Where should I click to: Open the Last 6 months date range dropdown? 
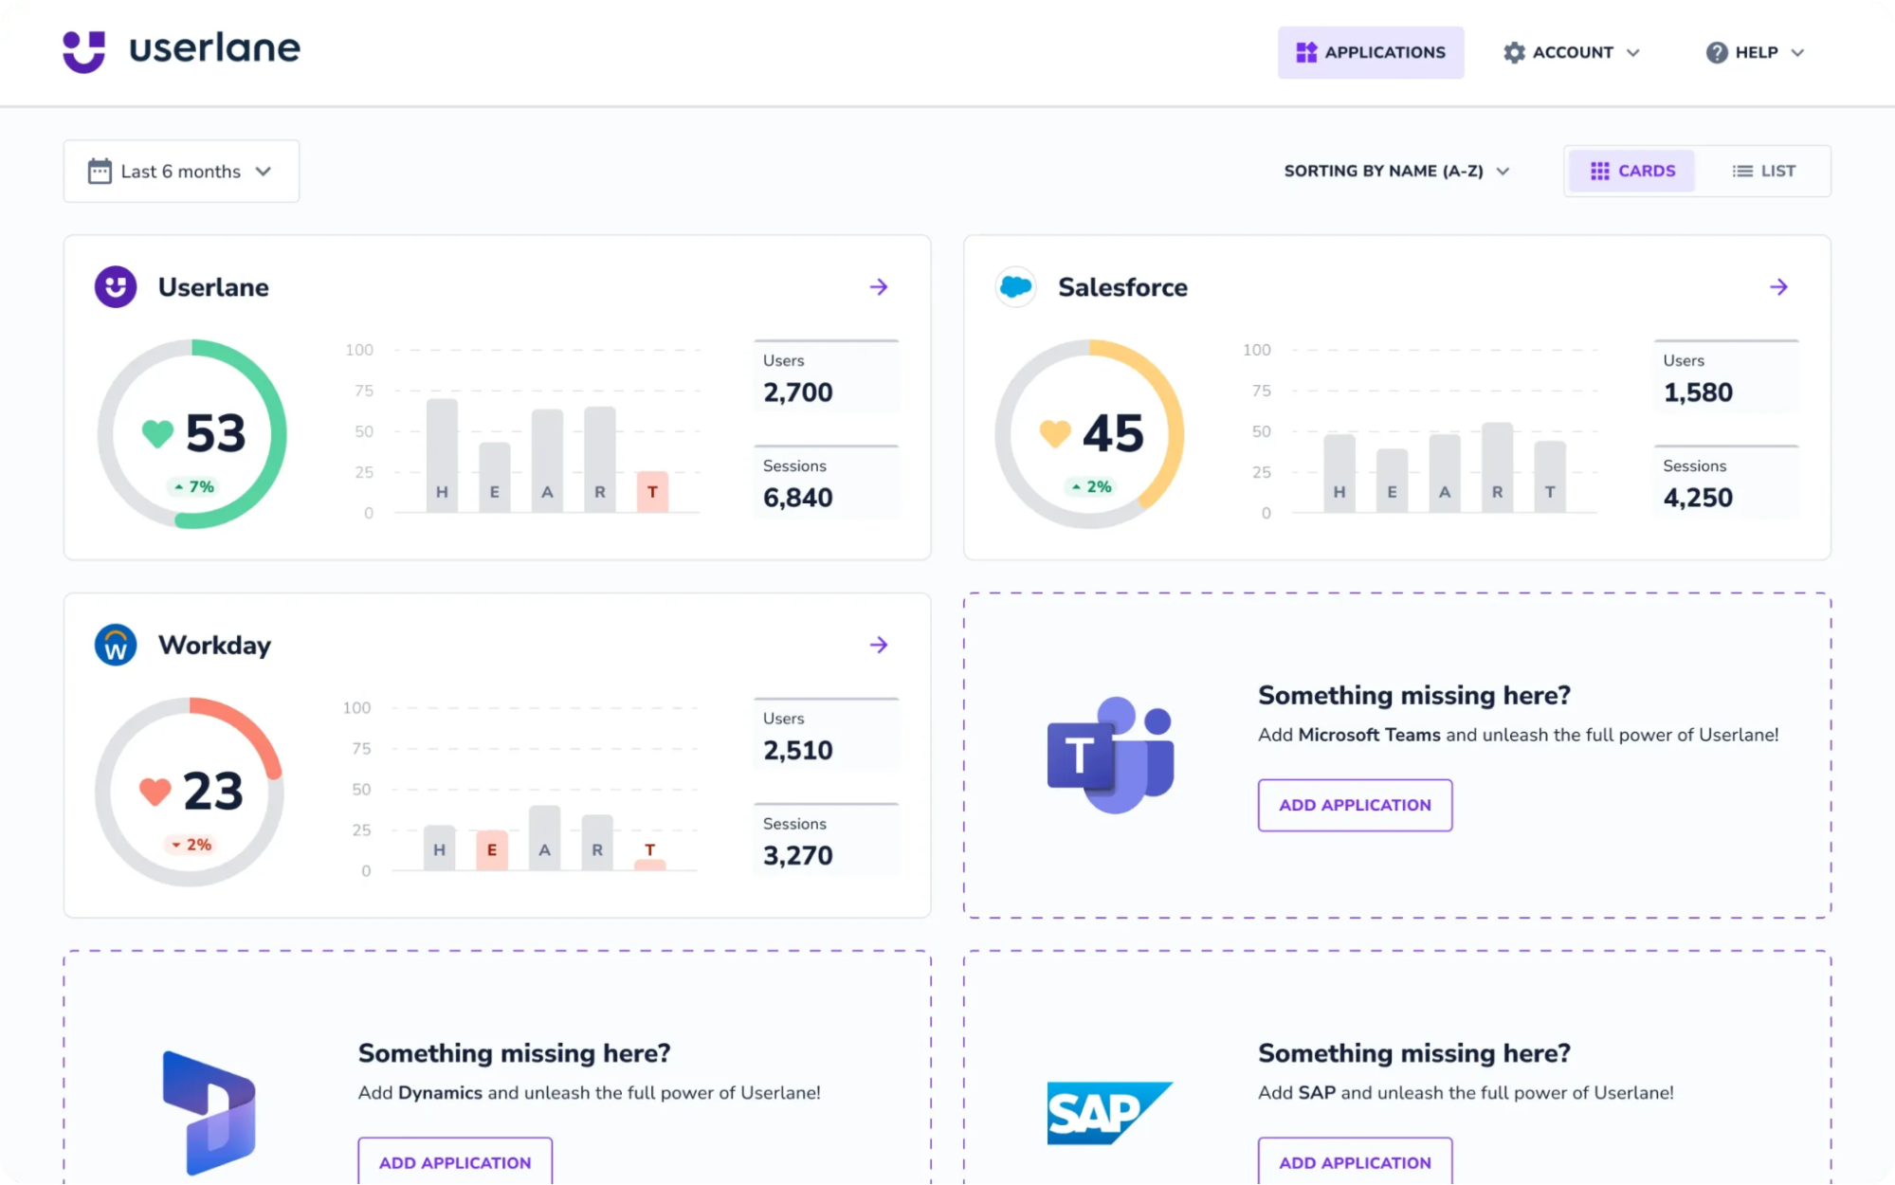[181, 171]
